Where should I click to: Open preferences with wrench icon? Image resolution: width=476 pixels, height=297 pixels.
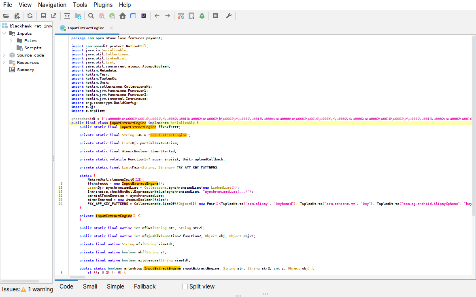pos(229,16)
